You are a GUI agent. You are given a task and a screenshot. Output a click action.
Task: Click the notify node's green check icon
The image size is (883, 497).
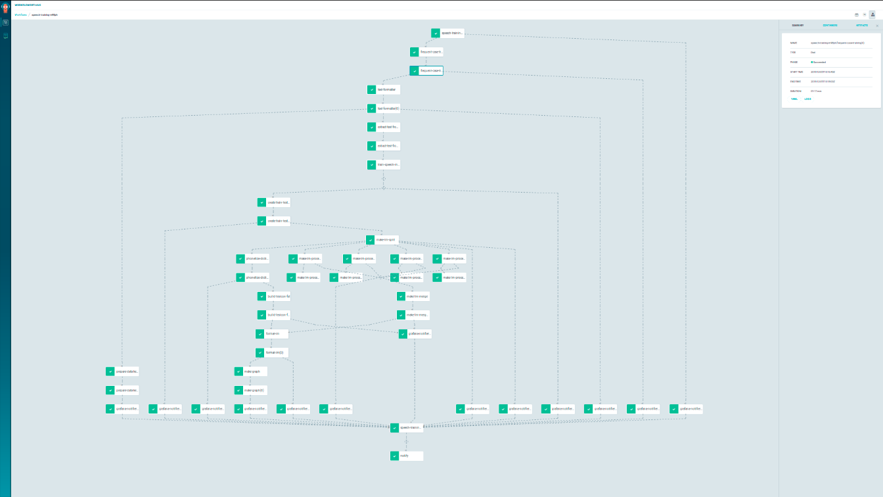(x=395, y=456)
